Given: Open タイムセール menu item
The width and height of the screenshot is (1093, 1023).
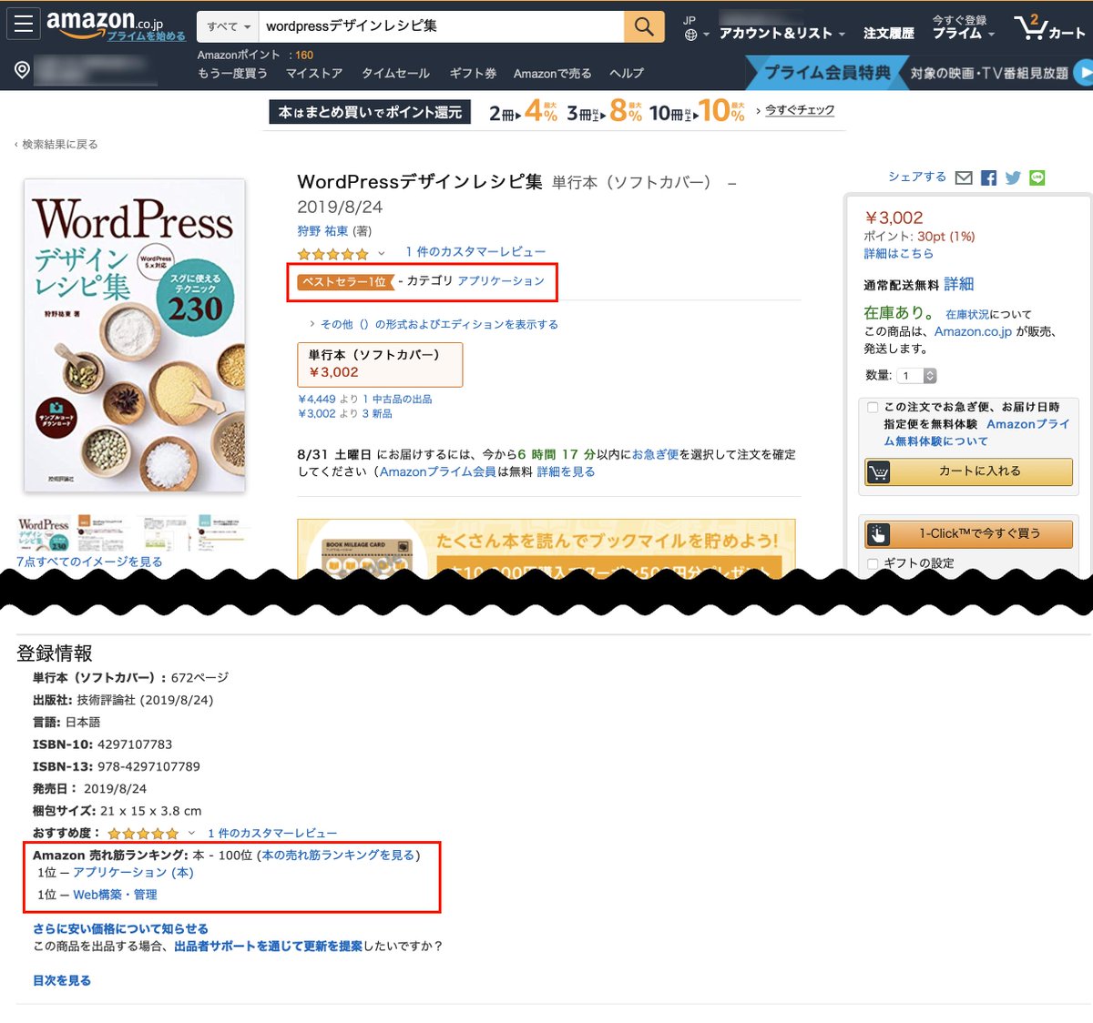Looking at the screenshot, I should click(395, 73).
